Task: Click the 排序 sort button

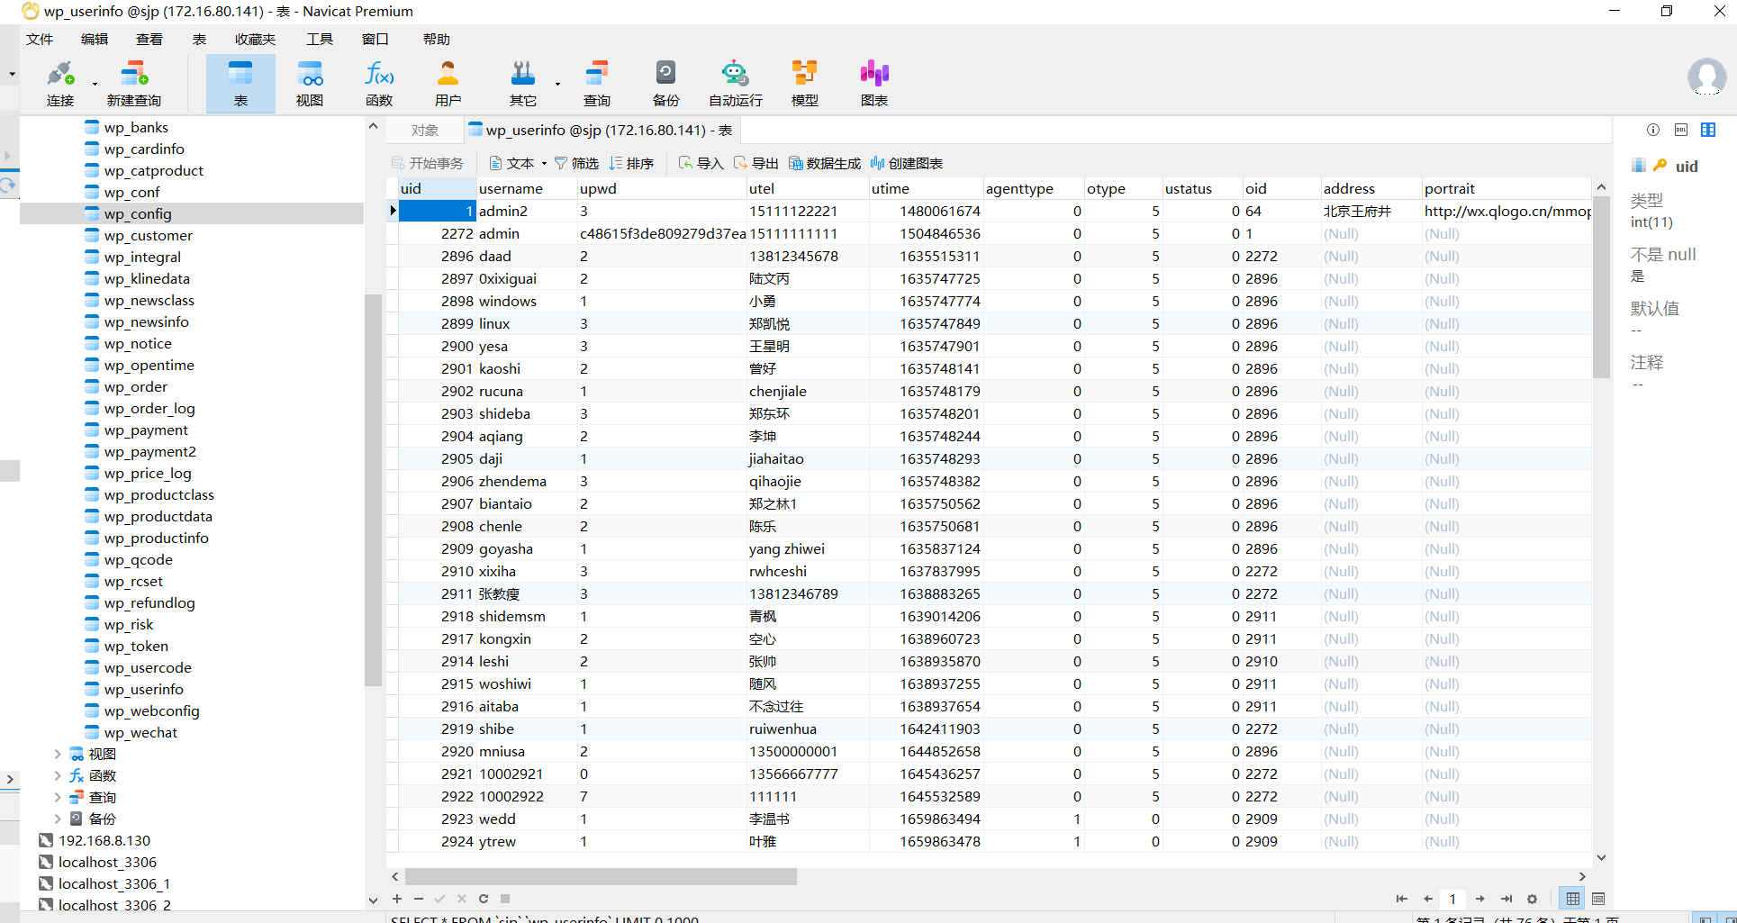Action: 631,163
